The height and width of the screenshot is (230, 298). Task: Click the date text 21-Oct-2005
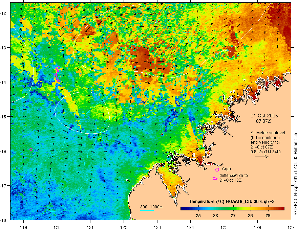[x=264, y=116]
